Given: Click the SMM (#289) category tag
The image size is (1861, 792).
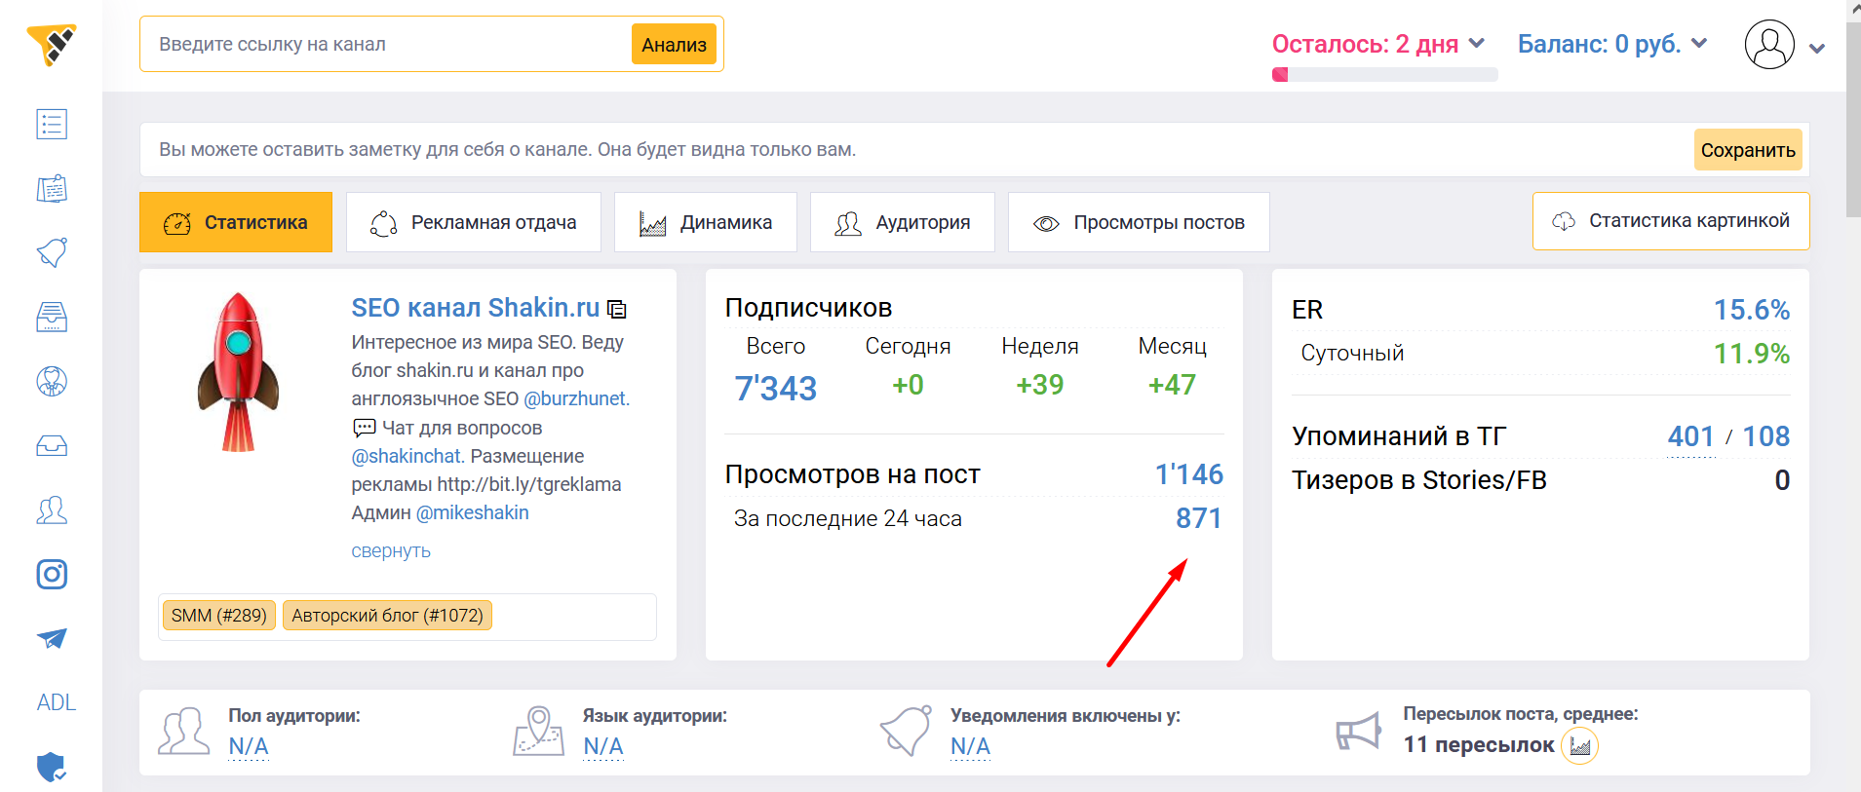Looking at the screenshot, I should point(219,616).
